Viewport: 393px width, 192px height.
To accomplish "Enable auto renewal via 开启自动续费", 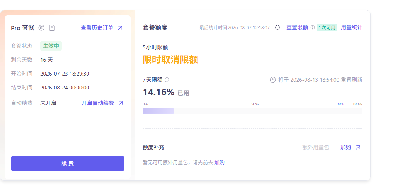I will pyautogui.click(x=98, y=103).
